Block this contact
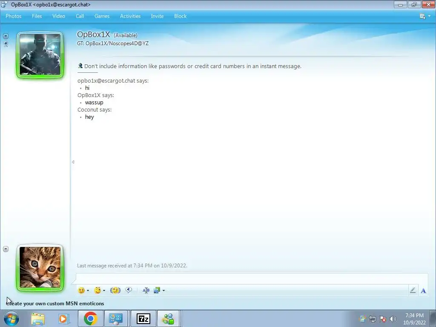This screenshot has height=327, width=436. coord(180,16)
